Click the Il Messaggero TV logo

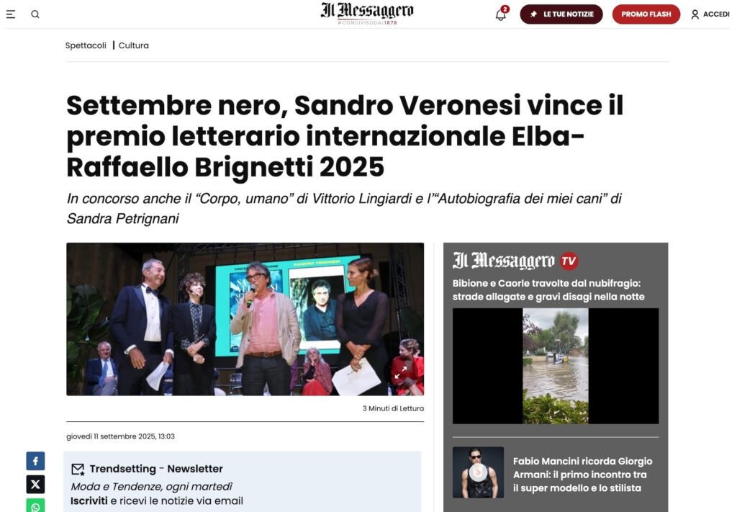515,261
